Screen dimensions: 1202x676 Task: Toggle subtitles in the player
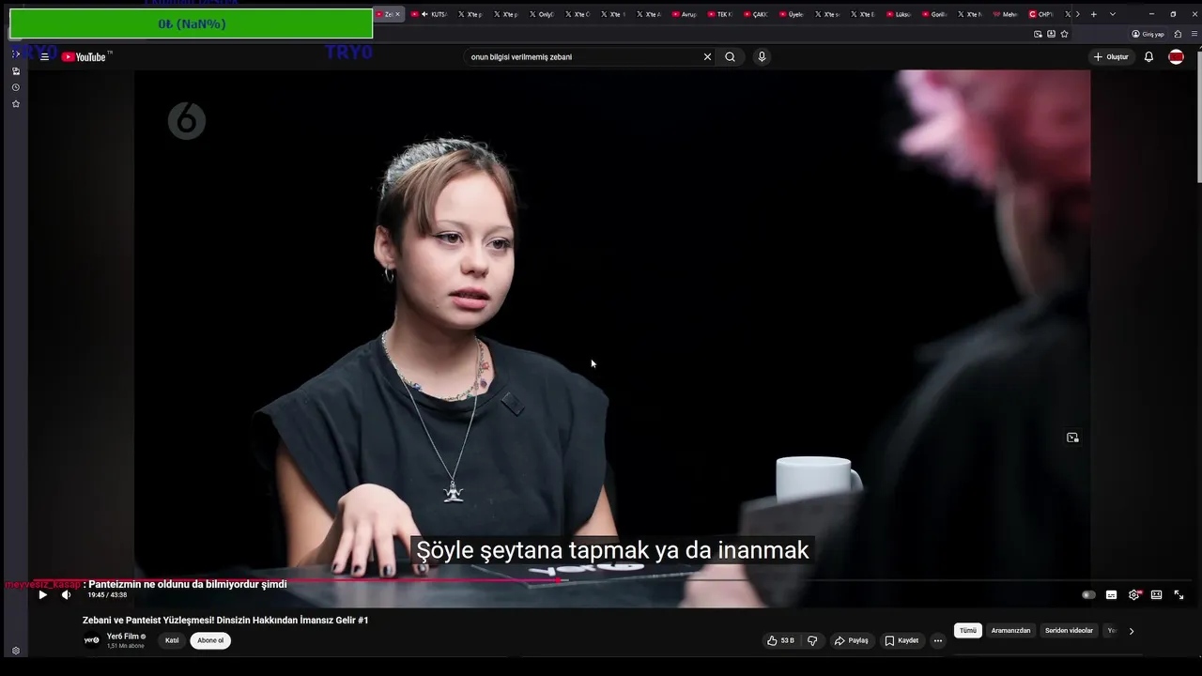click(x=1111, y=594)
